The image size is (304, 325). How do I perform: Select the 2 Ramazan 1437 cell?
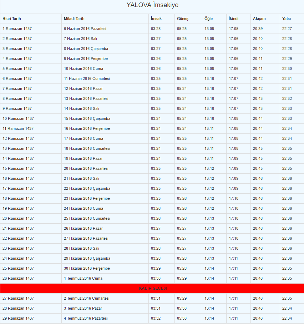coord(17,39)
